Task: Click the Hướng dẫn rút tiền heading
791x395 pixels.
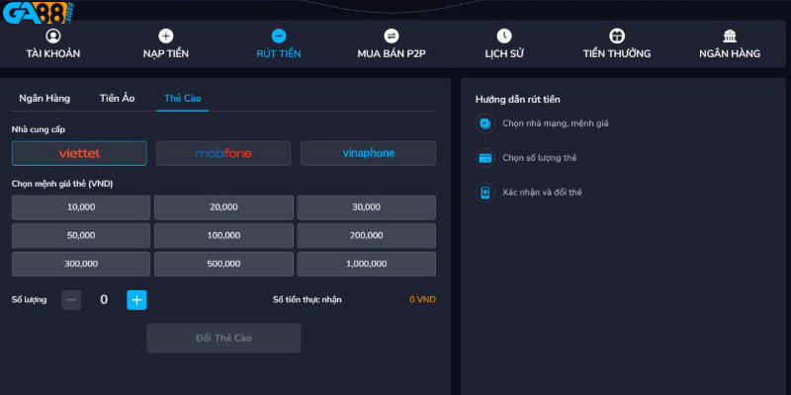Action: (517, 100)
